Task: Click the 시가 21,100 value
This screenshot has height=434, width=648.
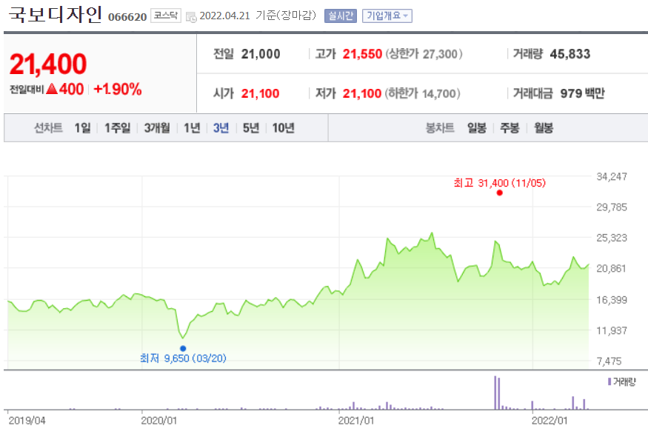Action: click(x=261, y=93)
